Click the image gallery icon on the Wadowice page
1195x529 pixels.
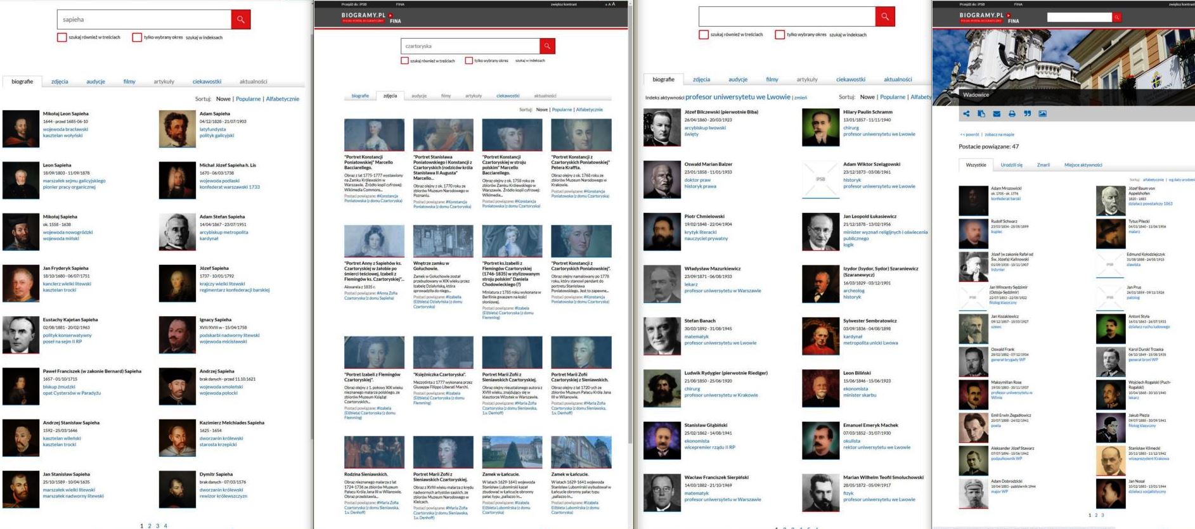point(1042,114)
